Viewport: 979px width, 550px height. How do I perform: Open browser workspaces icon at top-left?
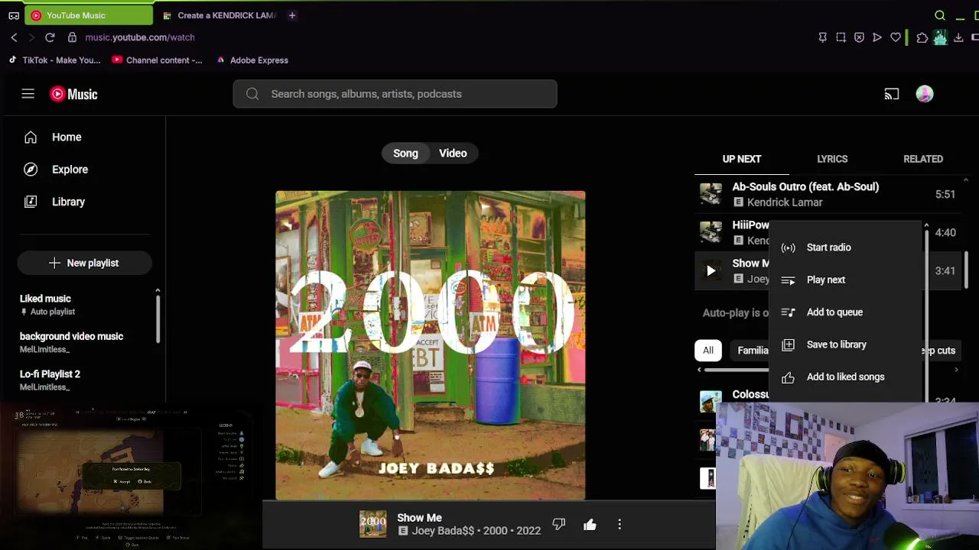pos(14,15)
